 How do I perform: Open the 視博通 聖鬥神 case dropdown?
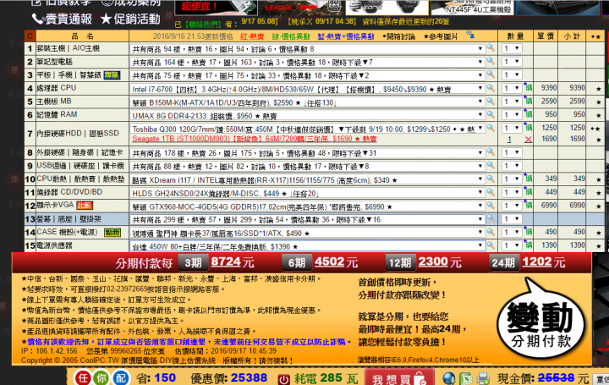tap(307, 233)
